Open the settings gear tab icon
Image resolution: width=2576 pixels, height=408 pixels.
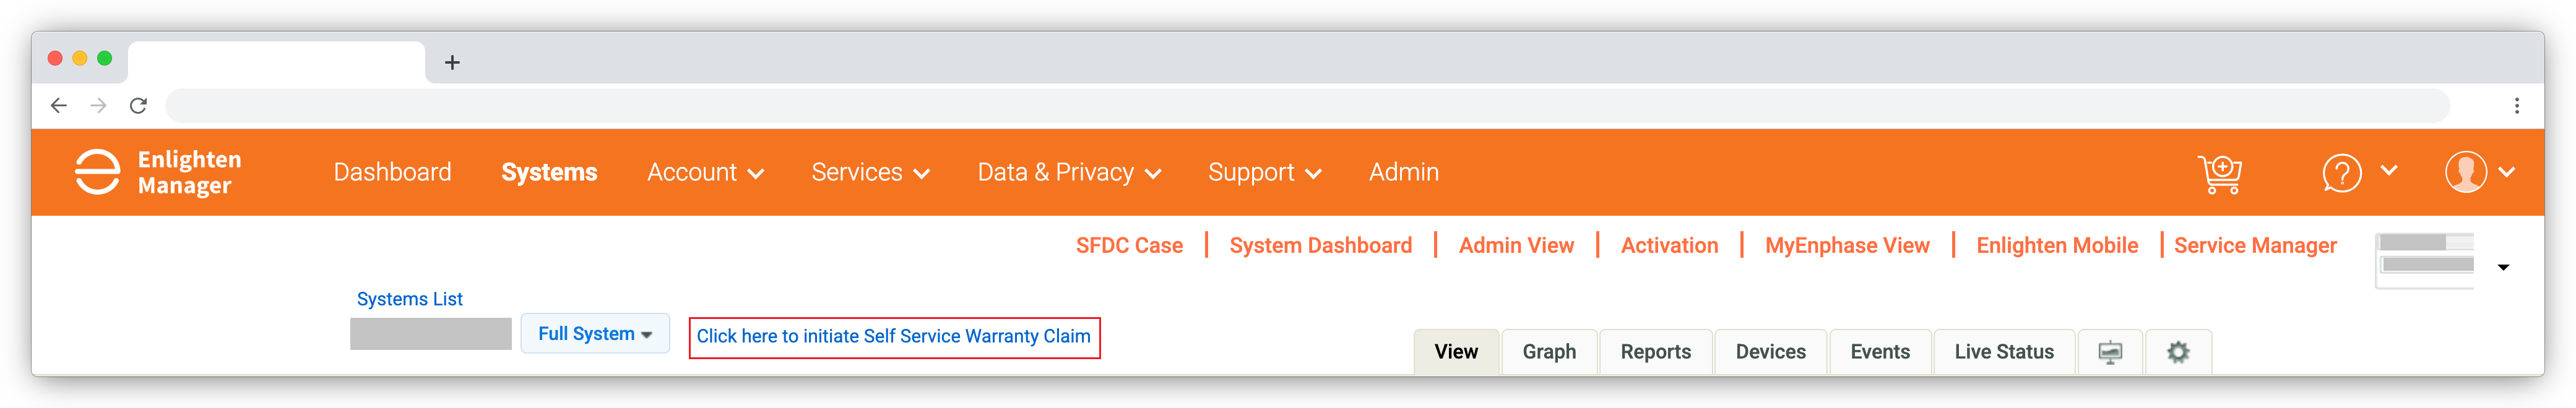coord(2178,352)
